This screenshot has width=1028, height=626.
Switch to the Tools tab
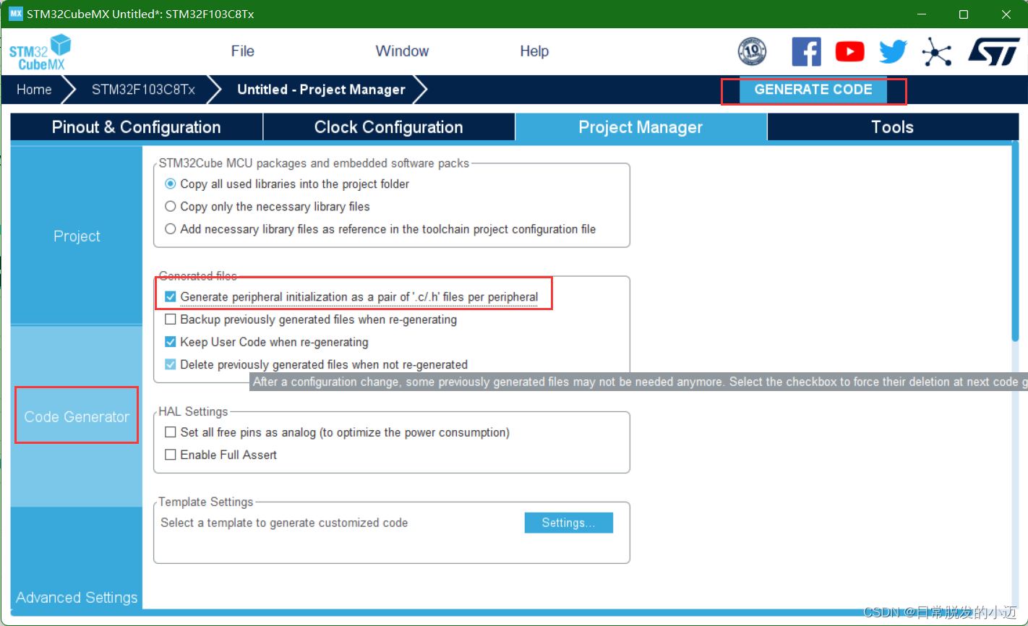(x=892, y=127)
